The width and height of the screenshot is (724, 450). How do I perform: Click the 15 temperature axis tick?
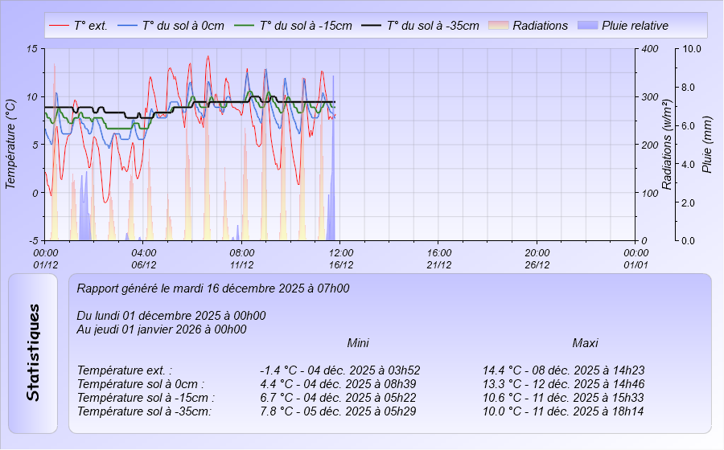tap(32, 48)
